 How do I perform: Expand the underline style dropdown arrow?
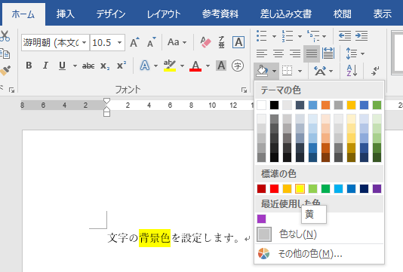click(75, 66)
